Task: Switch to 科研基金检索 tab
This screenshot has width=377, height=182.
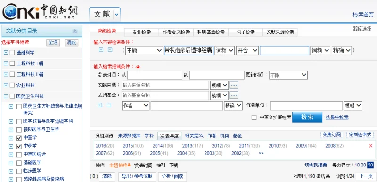Action: pos(211,32)
